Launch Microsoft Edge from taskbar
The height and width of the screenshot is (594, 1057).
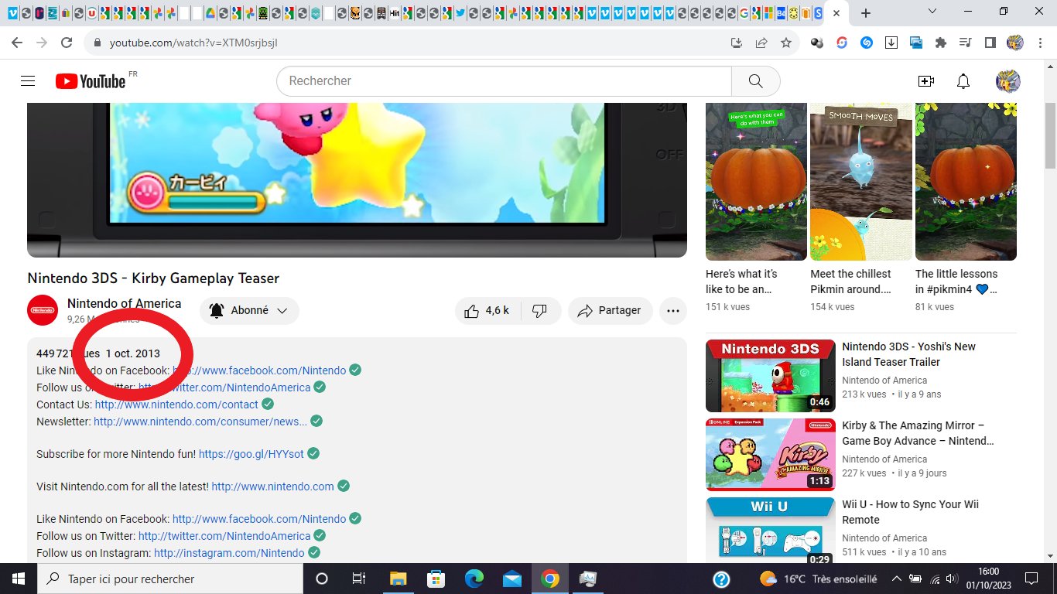(474, 579)
